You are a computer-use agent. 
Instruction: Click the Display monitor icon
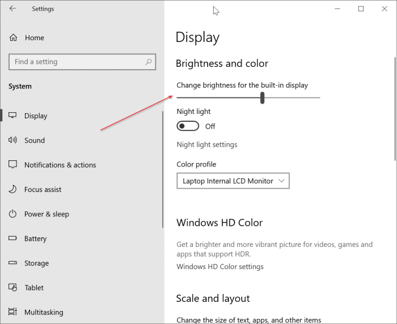pyautogui.click(x=12, y=116)
